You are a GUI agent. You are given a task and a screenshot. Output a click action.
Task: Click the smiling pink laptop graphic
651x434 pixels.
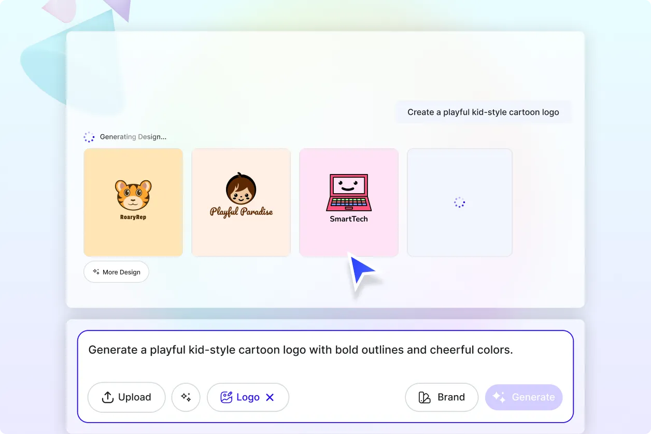coord(348,192)
